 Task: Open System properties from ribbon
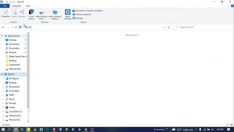click(x=82, y=14)
